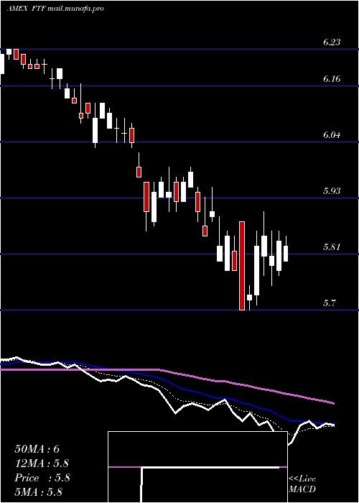Image resolution: width=359 pixels, height=503 pixels.
Task: Click the 5.93 price level label
Action: [x=332, y=191]
